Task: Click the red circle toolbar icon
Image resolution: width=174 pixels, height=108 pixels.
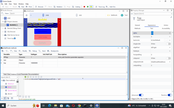Action: tap(84, 6)
